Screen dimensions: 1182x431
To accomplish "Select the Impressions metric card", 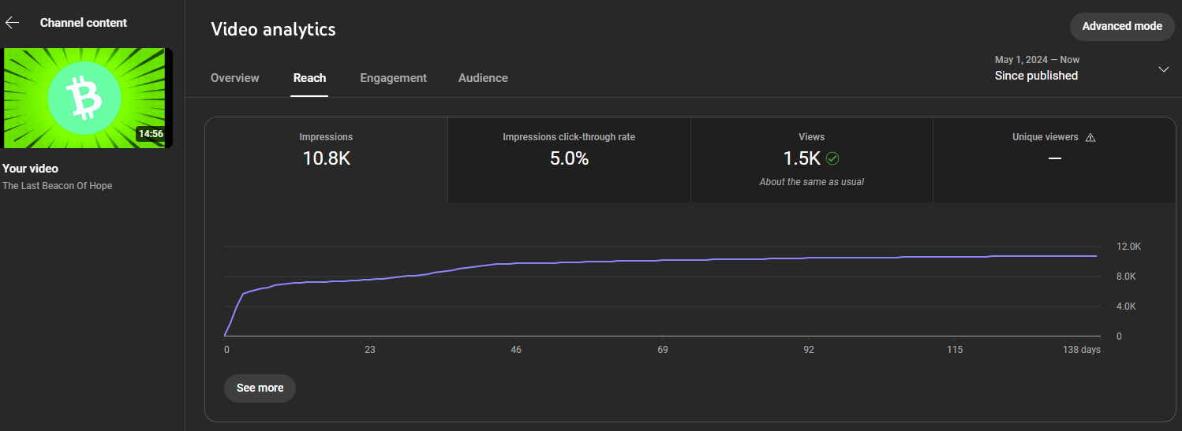I will (326, 160).
